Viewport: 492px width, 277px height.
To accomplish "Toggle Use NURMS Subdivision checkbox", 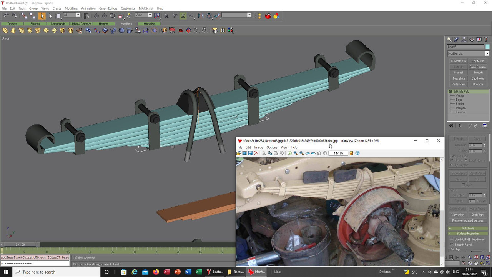I will coord(452,240).
